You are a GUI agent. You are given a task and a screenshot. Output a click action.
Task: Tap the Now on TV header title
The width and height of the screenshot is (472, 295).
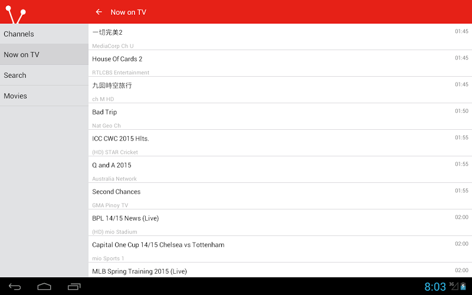(128, 12)
